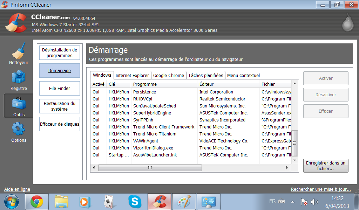Click the vertical scrollbar down arrow
Screen dimensions: 359x210
coord(294,160)
